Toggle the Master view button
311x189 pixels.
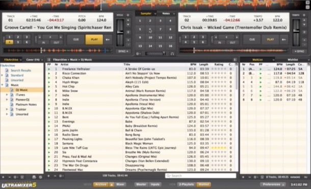141,184
